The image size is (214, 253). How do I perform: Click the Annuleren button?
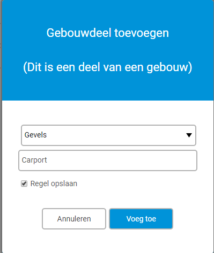pyautogui.click(x=74, y=219)
